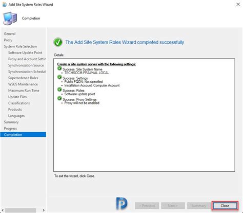Click the green check beside Success: Settings
Viewport: 243px width, 213px height.
59,77
